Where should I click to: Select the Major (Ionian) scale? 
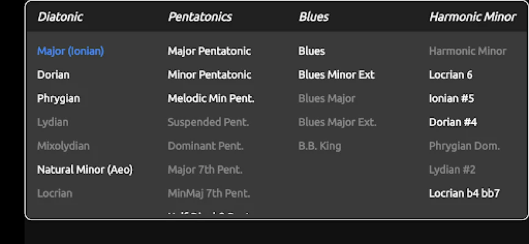70,51
